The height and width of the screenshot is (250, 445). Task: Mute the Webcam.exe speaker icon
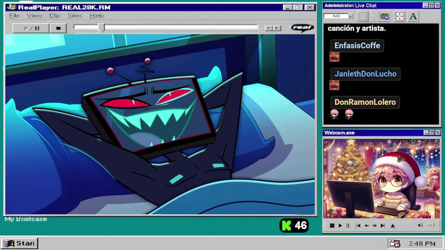click(420, 226)
